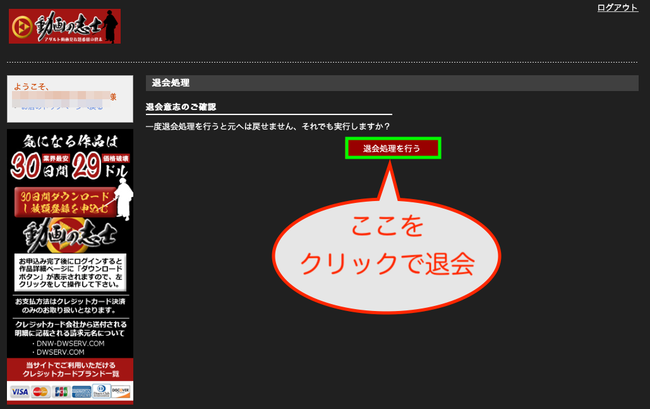The height and width of the screenshot is (409, 650).
Task: Click the ログアウト link
Action: click(x=617, y=8)
